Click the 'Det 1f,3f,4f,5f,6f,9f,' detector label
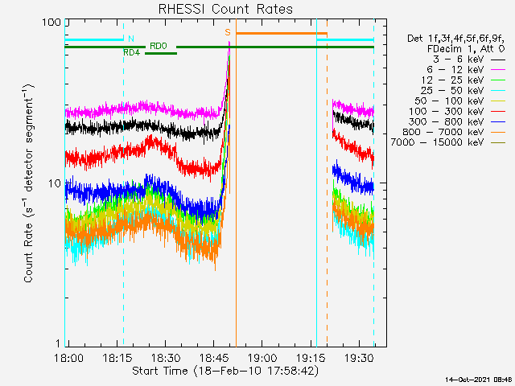 pos(456,39)
